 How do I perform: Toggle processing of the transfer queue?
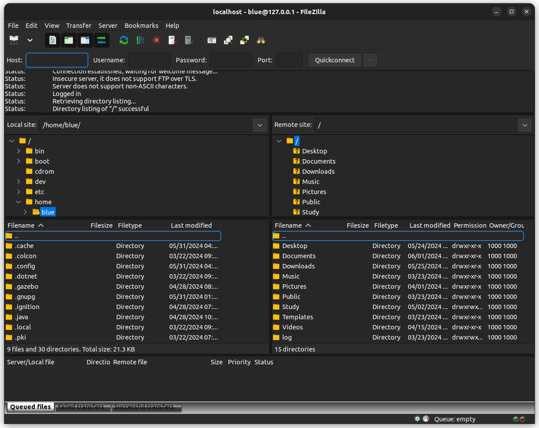pos(140,40)
